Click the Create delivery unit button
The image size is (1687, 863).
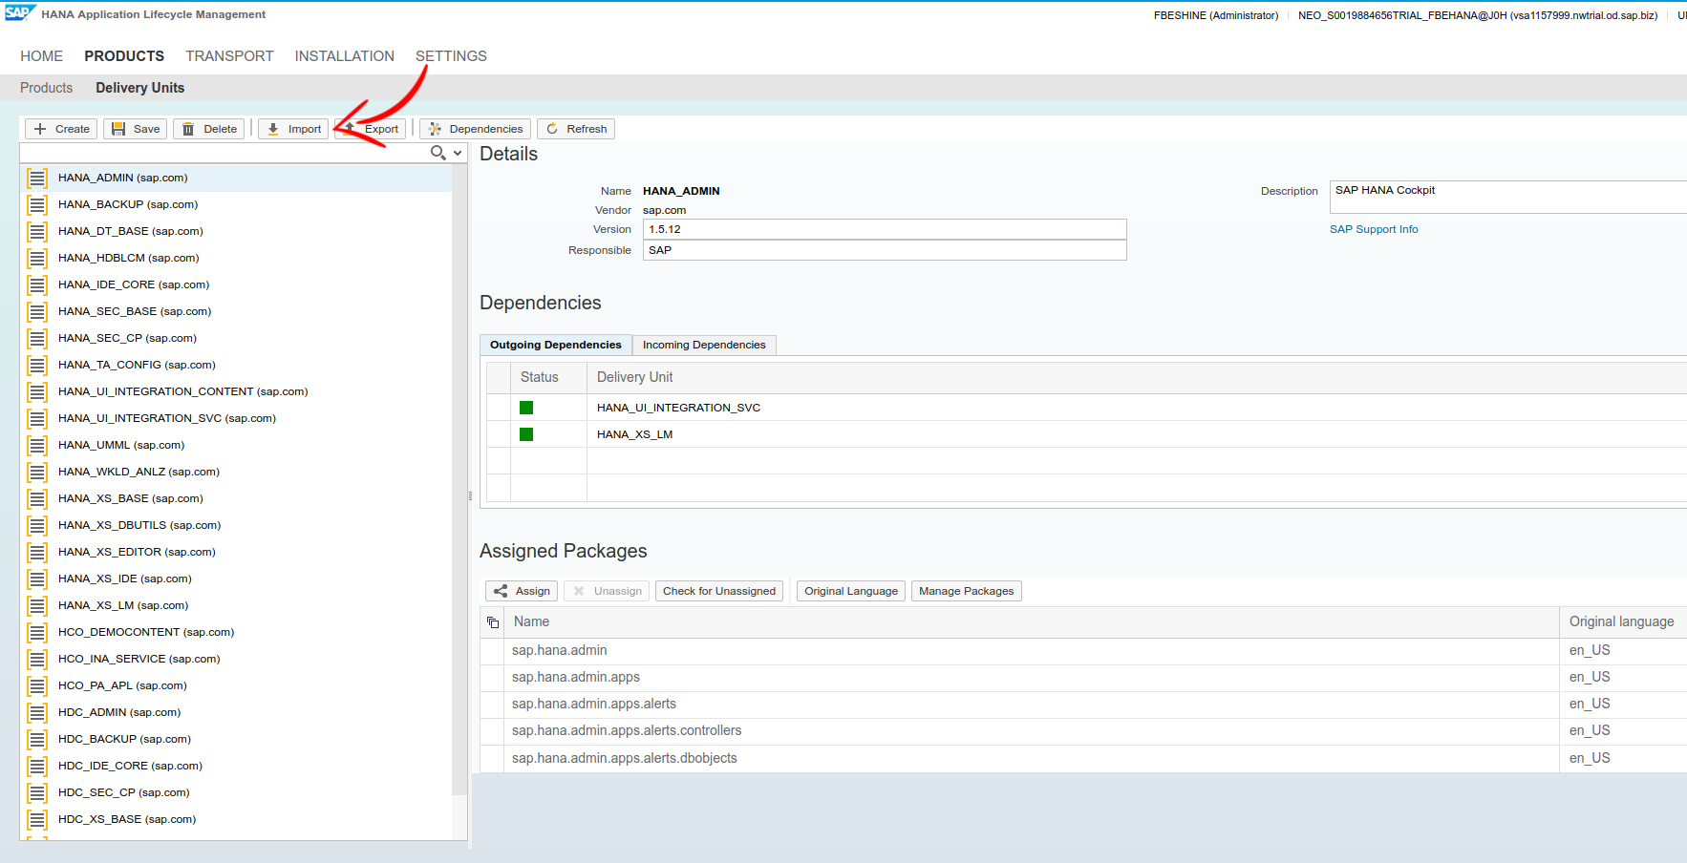61,129
